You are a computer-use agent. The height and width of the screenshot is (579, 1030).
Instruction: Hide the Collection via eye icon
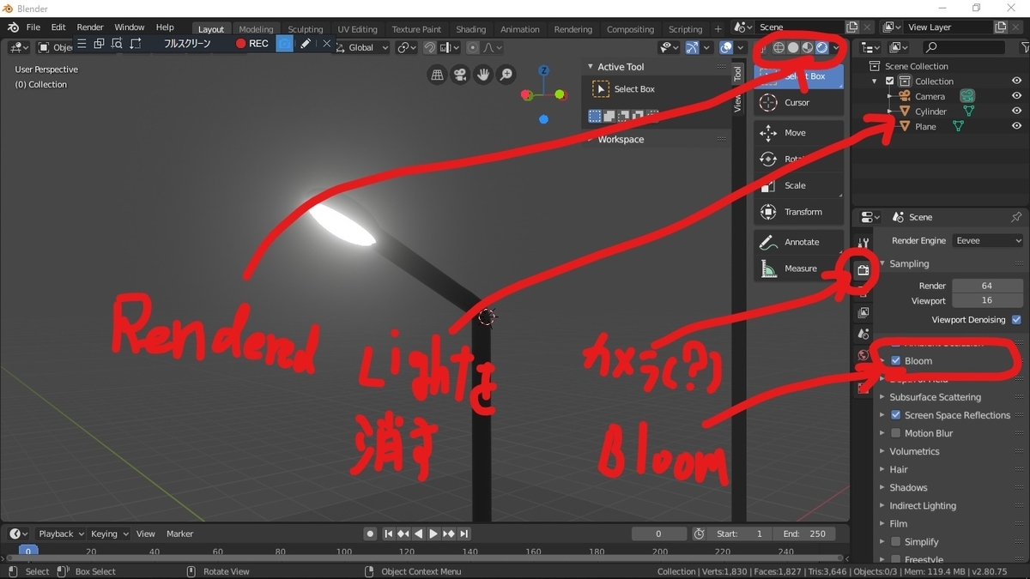pos(1016,81)
